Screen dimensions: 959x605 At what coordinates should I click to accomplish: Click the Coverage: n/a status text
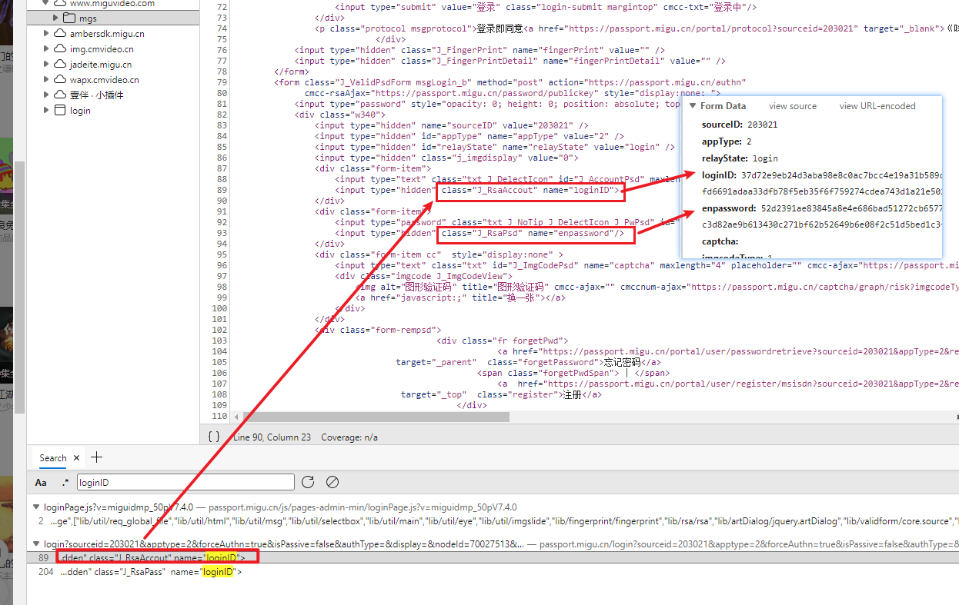click(349, 437)
